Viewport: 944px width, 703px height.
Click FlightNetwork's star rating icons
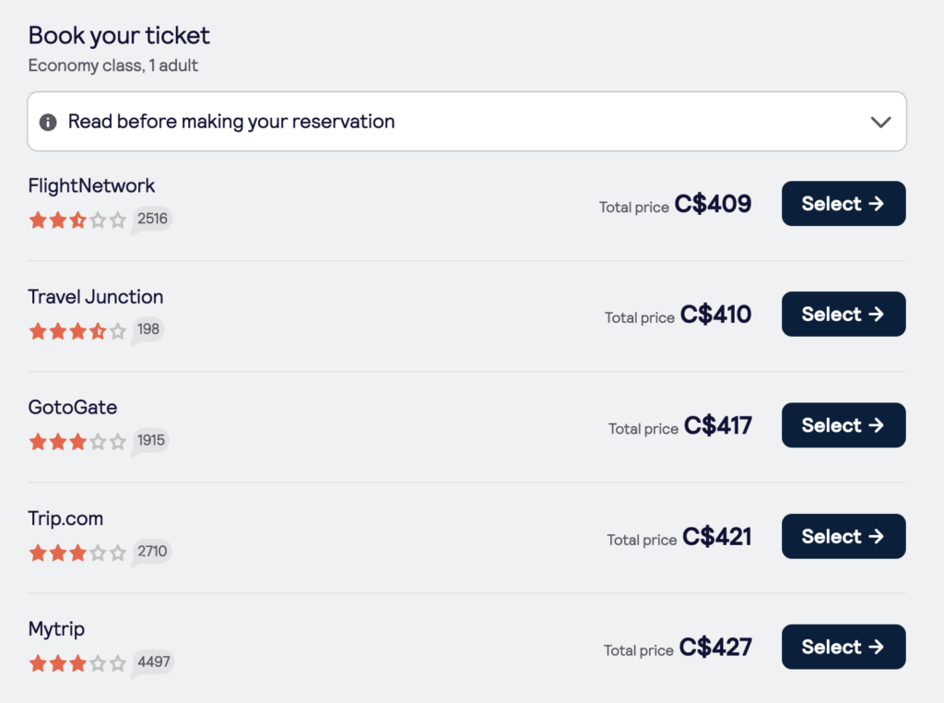tap(77, 220)
